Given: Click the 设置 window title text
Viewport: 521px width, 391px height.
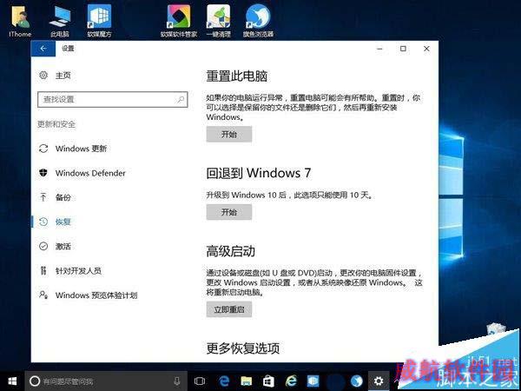Looking at the screenshot, I should [x=68, y=49].
